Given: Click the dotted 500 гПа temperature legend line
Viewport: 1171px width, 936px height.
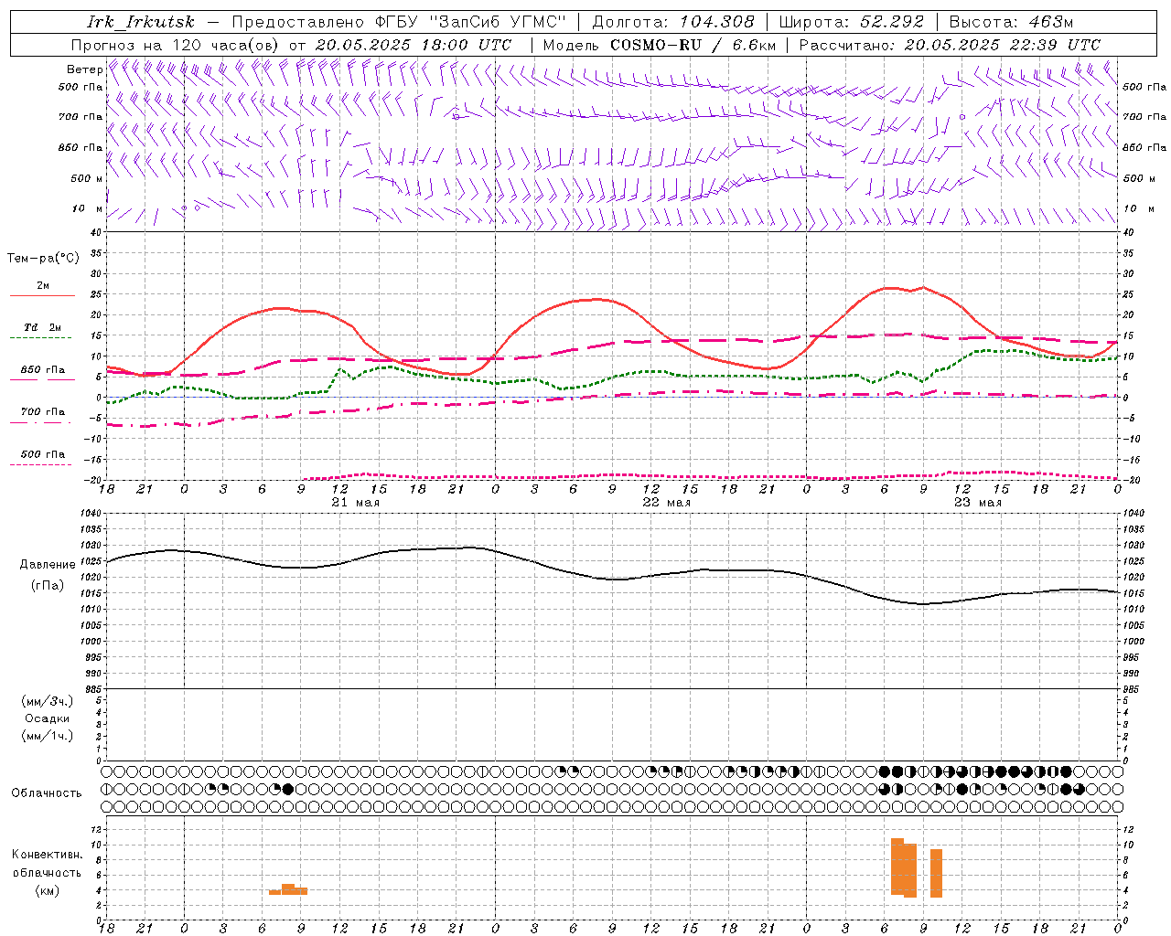Looking at the screenshot, I should point(40,465).
